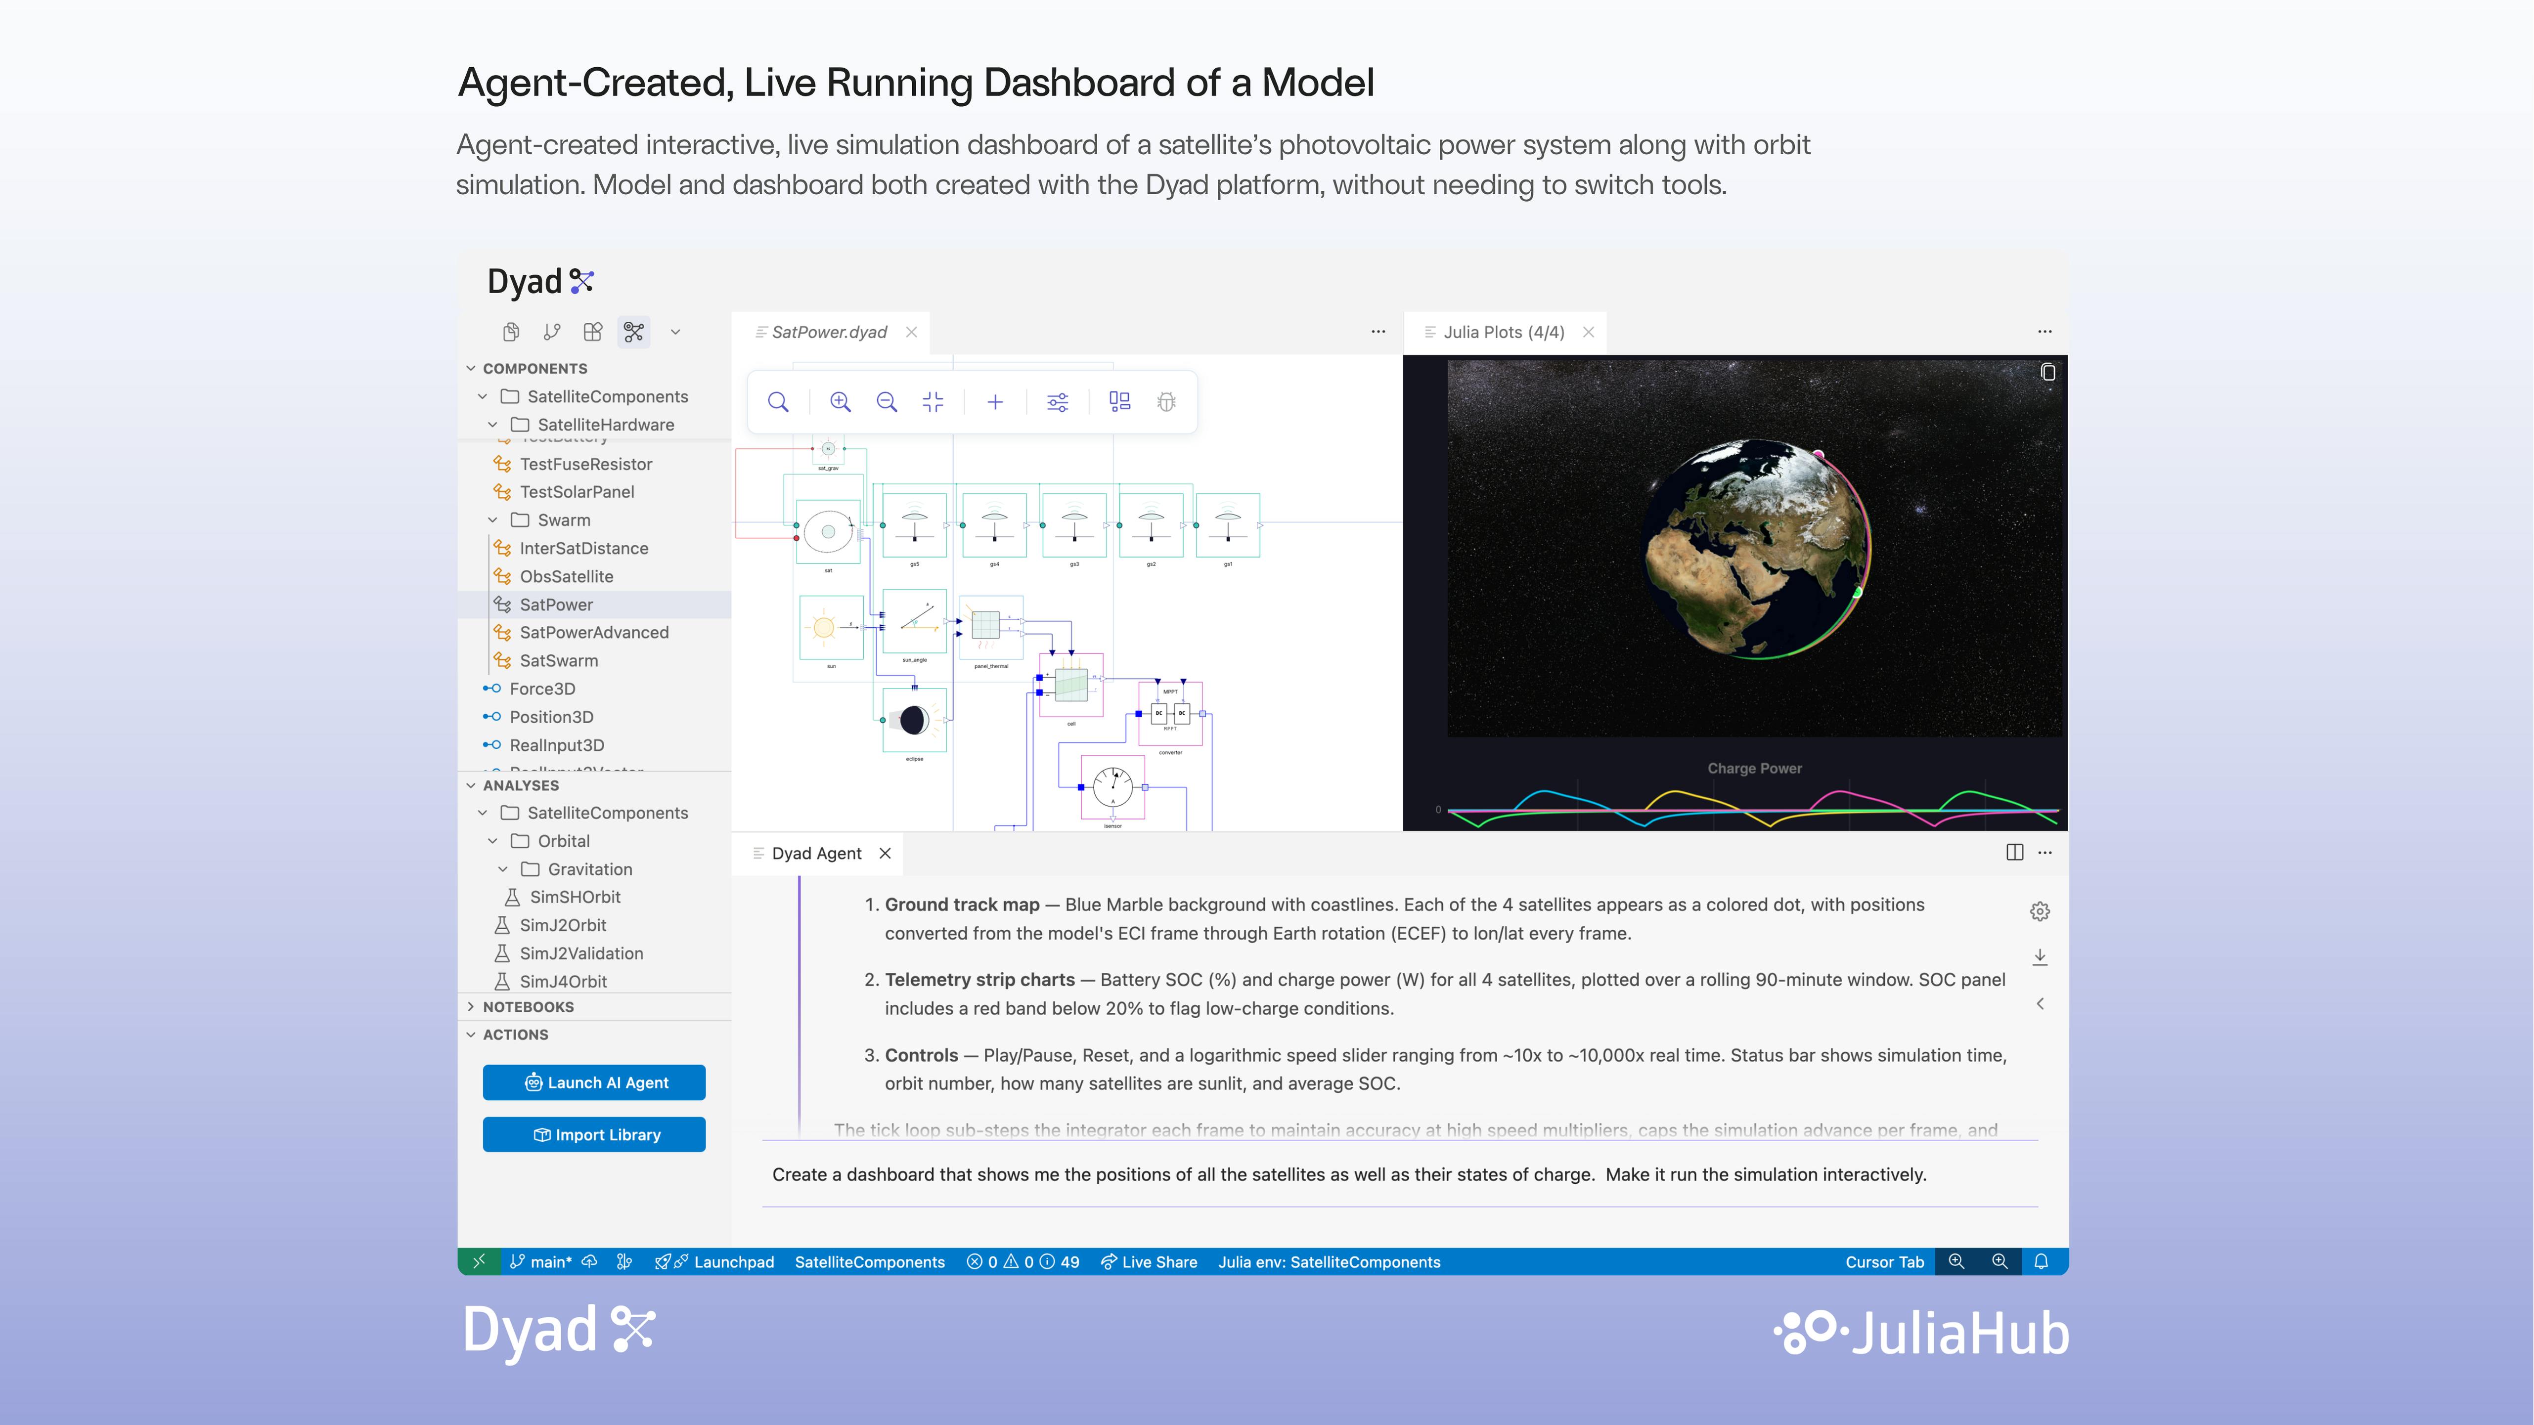Zoom out on the diagram canvas
Viewport: 2534px width, 1425px height.
tap(887, 402)
